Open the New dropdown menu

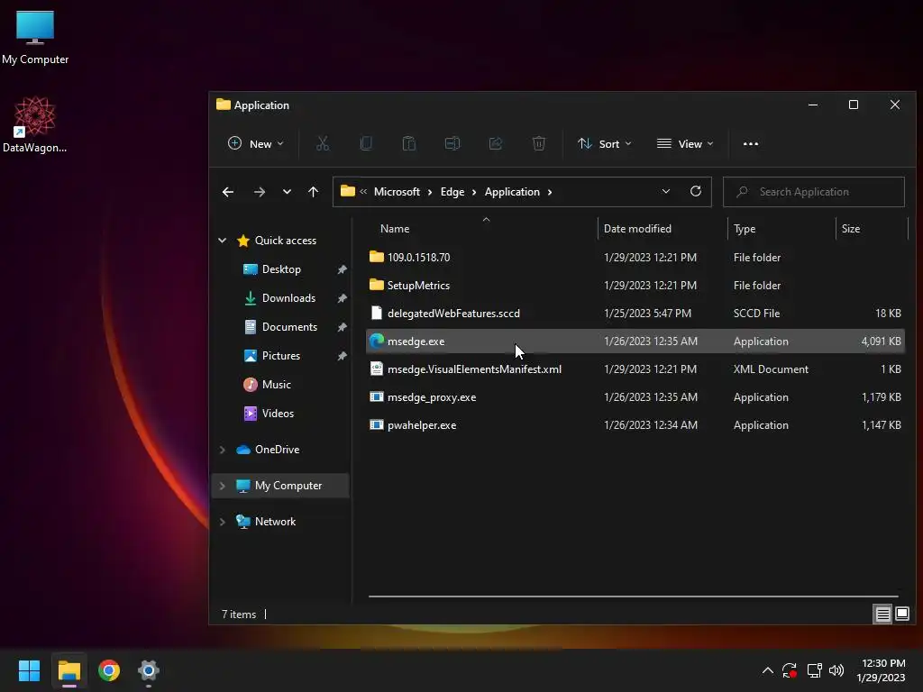click(x=255, y=143)
